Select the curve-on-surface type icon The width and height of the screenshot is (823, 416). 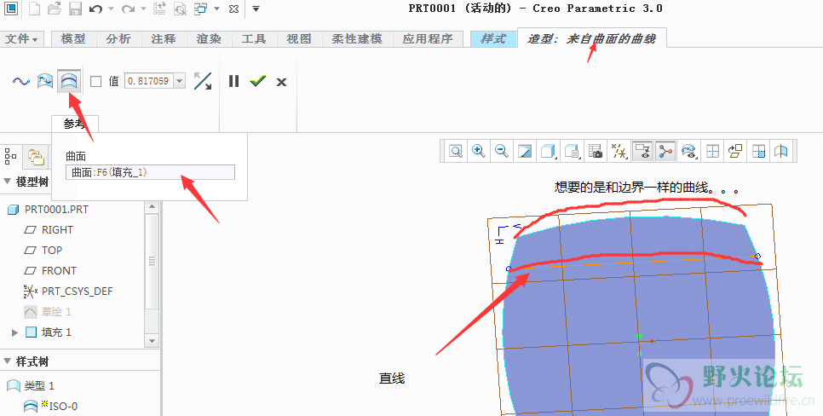tap(45, 82)
